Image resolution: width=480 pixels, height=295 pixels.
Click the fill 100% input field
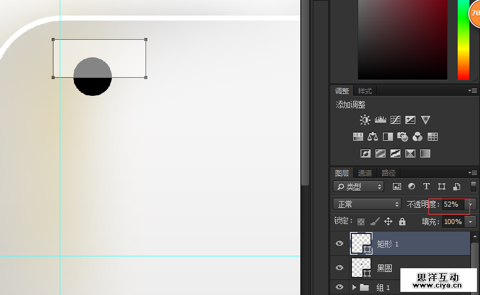pos(452,222)
